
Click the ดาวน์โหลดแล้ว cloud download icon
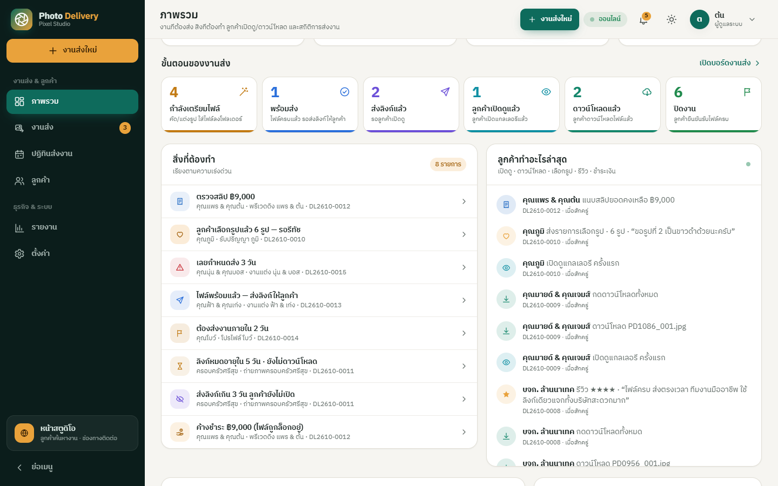(x=647, y=92)
